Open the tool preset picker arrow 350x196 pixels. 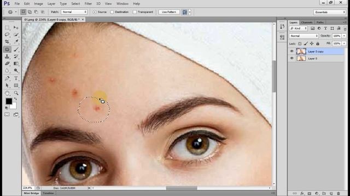[x=16, y=12]
